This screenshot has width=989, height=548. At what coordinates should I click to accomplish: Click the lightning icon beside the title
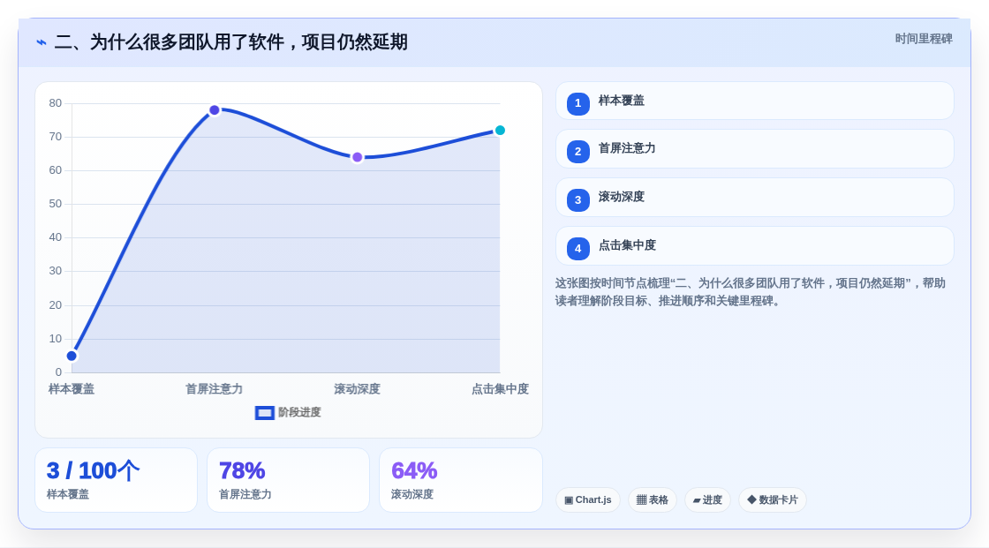pyautogui.click(x=42, y=42)
